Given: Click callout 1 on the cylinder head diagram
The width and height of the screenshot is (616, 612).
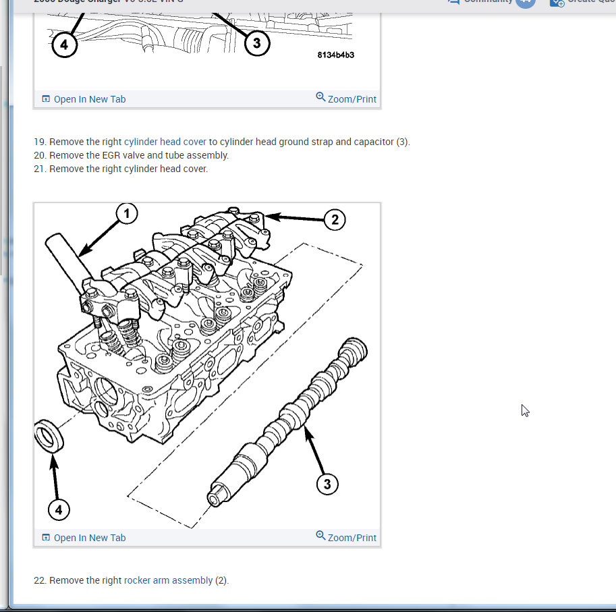Looking at the screenshot, I should [x=127, y=213].
